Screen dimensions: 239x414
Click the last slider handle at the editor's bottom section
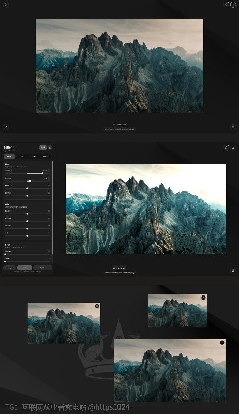[5, 261]
